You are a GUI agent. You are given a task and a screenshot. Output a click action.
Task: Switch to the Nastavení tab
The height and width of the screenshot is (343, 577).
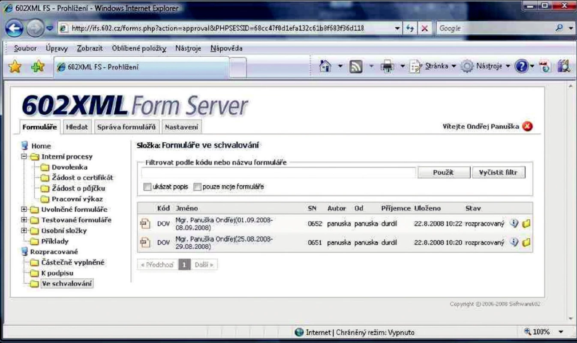click(181, 127)
